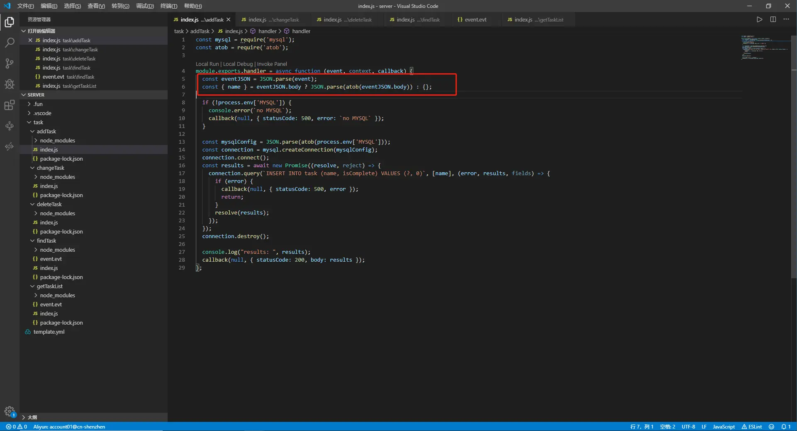The height and width of the screenshot is (431, 797).
Task: Click the Invoke Panel code lens link
Action: click(x=272, y=64)
